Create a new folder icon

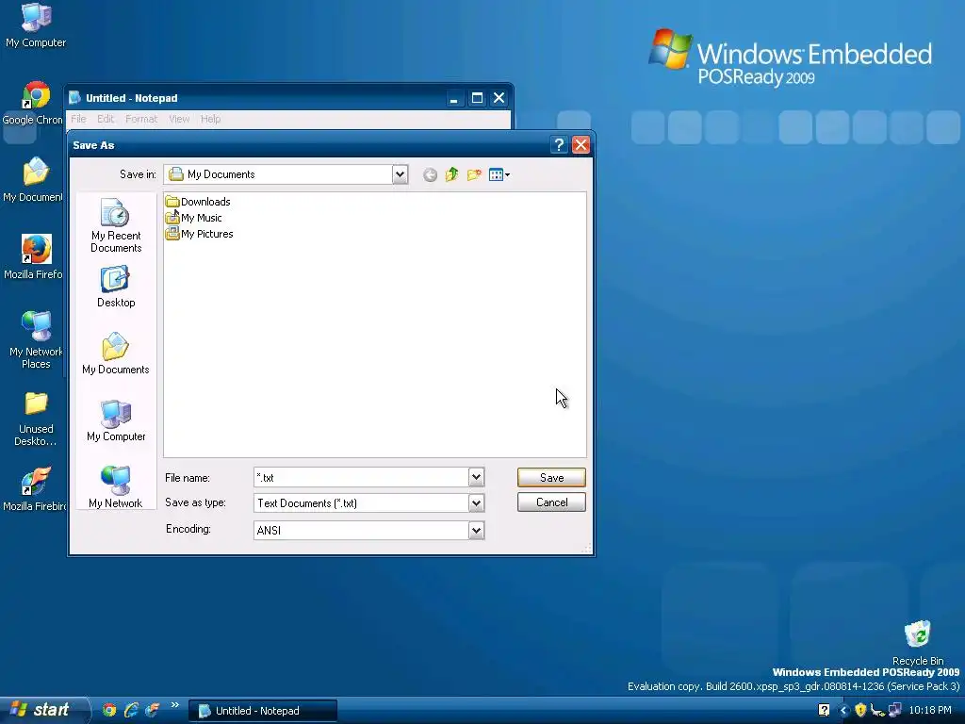[474, 174]
